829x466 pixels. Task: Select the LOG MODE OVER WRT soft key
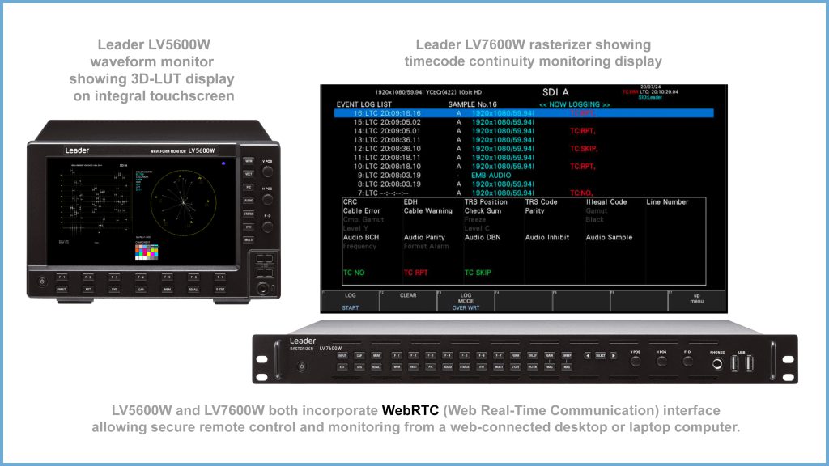pos(466,301)
